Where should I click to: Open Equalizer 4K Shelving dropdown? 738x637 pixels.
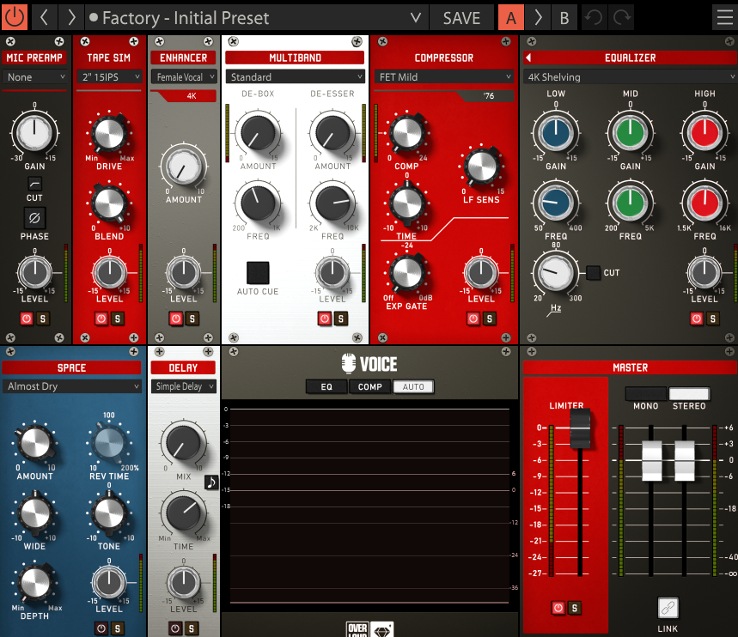(x=630, y=76)
